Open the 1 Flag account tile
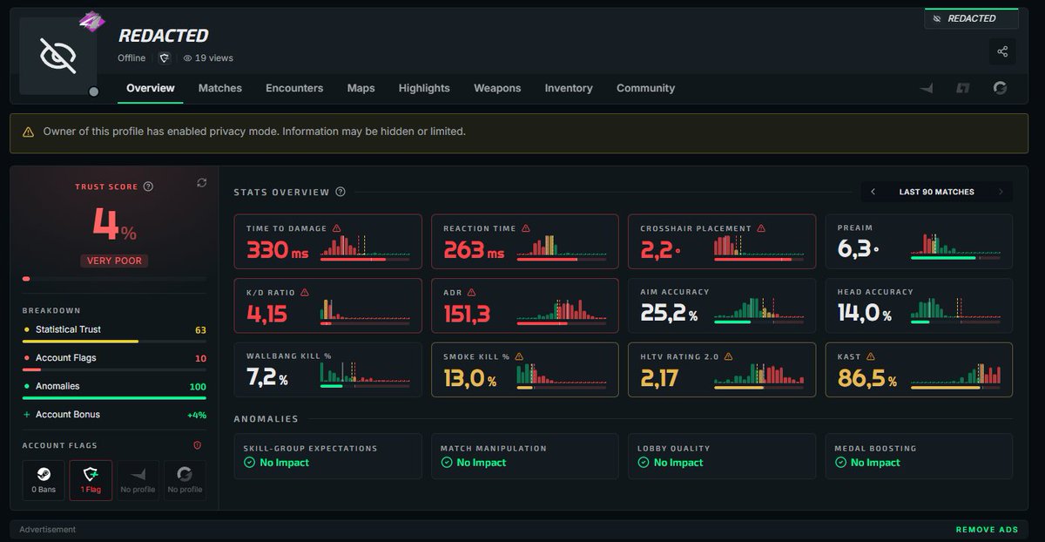Viewport: 1045px width, 542px height. [91, 480]
